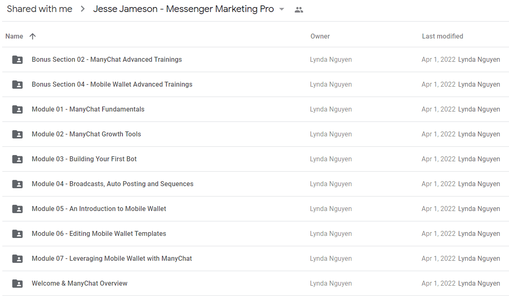Select Module 06 - Editing Mobile Wallet Templates

click(x=99, y=233)
